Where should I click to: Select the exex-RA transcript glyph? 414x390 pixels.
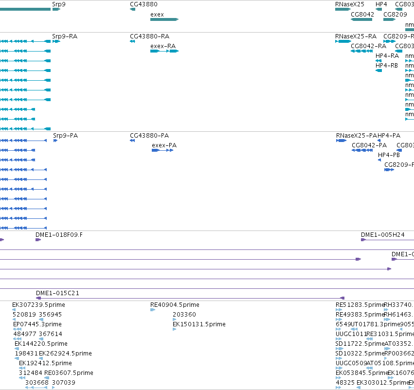(x=164, y=51)
